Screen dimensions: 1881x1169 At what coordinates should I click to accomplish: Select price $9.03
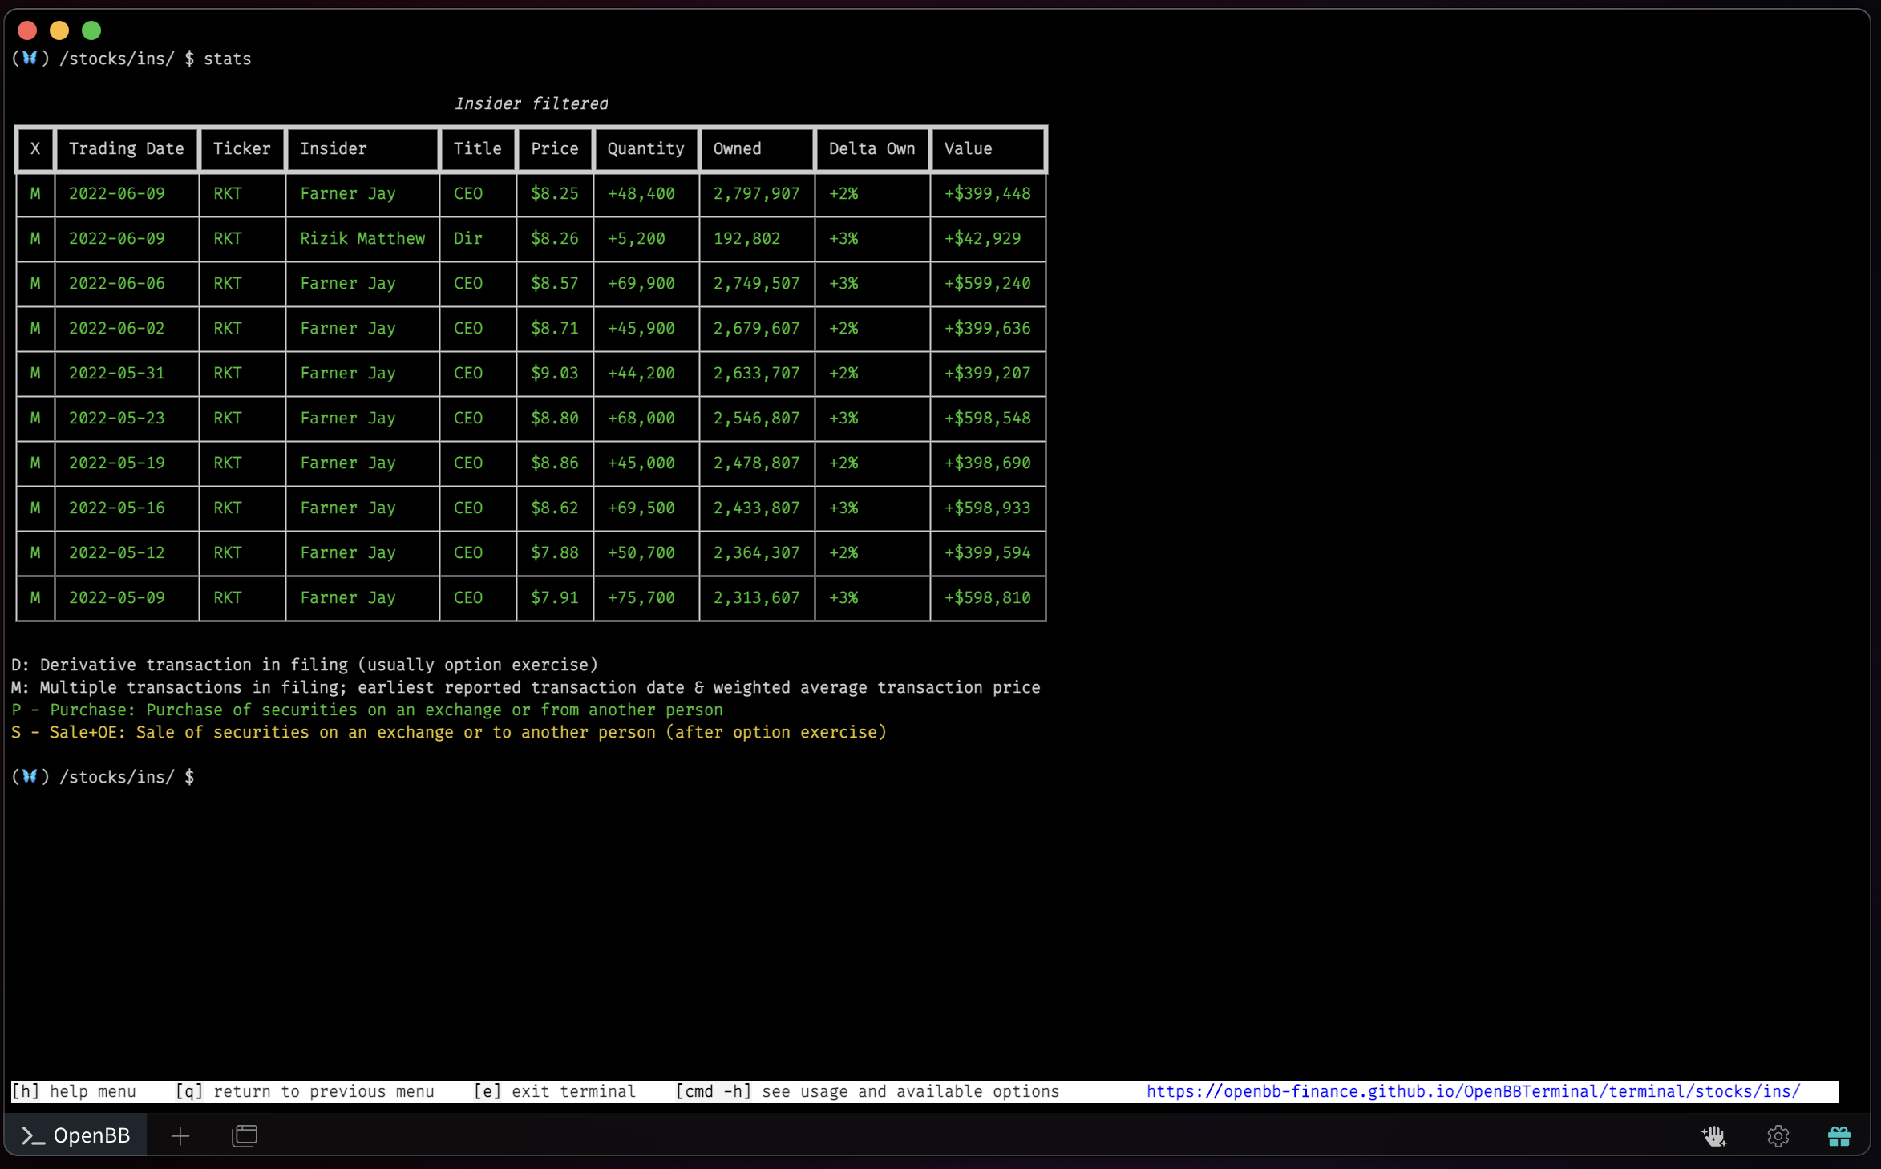[554, 373]
